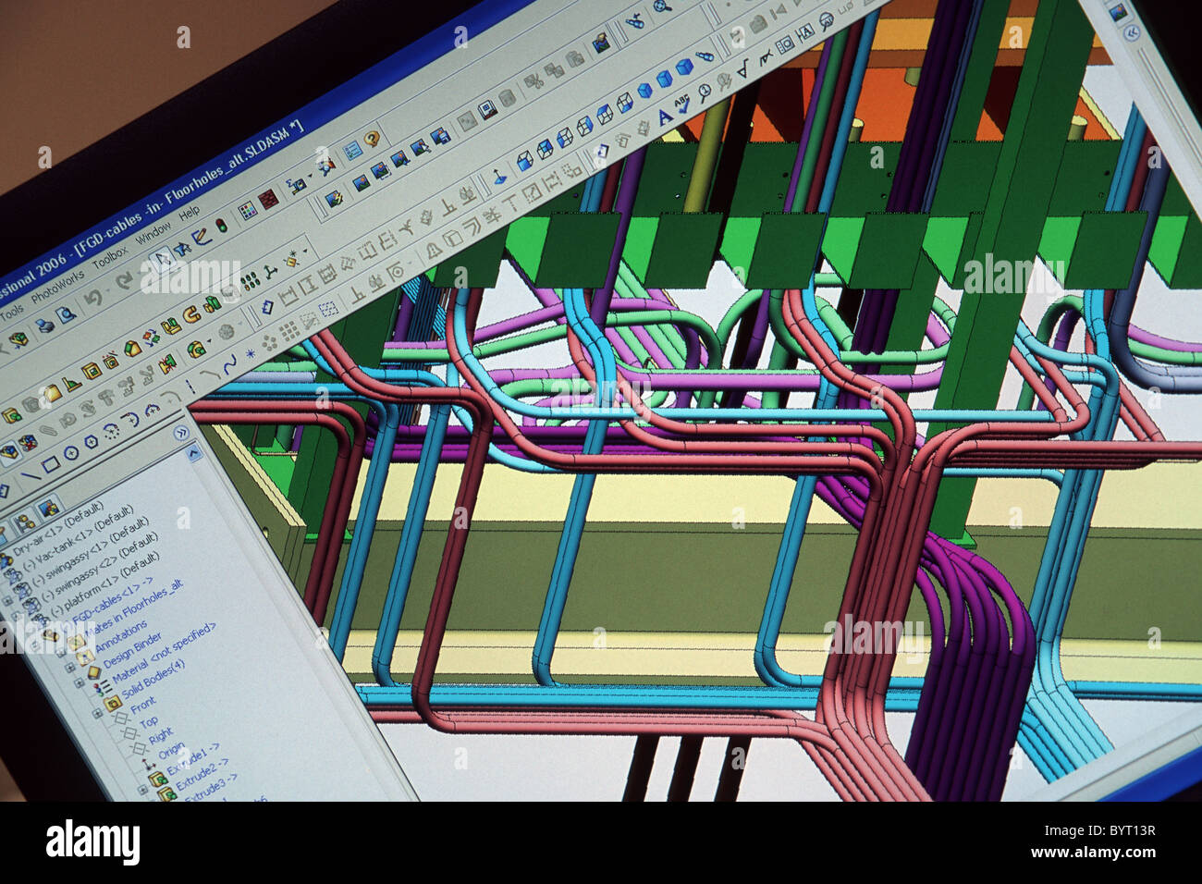The width and height of the screenshot is (1202, 884).
Task: Open Print Preview magnifier icon
Action: pyautogui.click(x=66, y=315)
